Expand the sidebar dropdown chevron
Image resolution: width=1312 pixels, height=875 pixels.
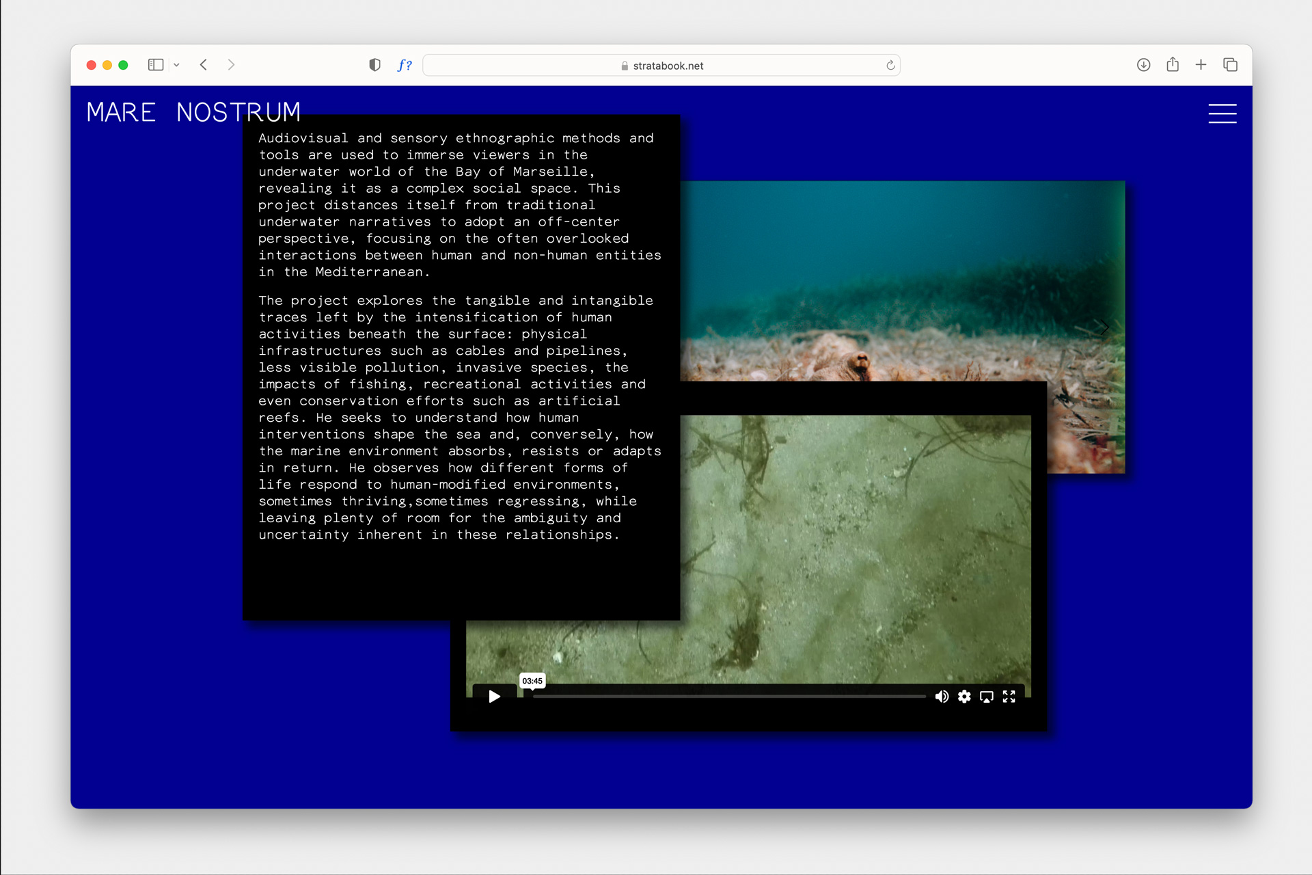pyautogui.click(x=177, y=65)
